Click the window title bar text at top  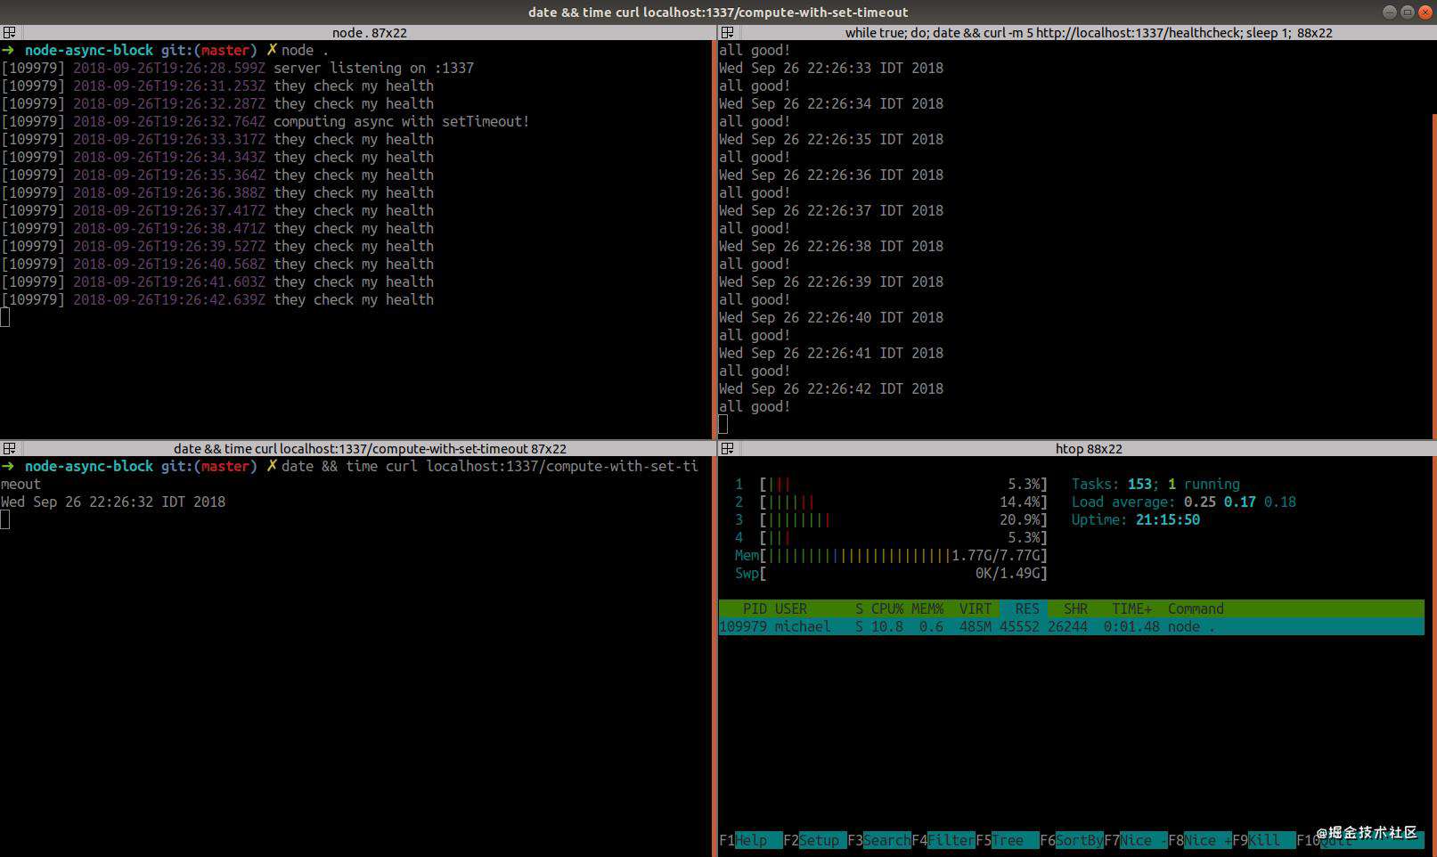718,12
